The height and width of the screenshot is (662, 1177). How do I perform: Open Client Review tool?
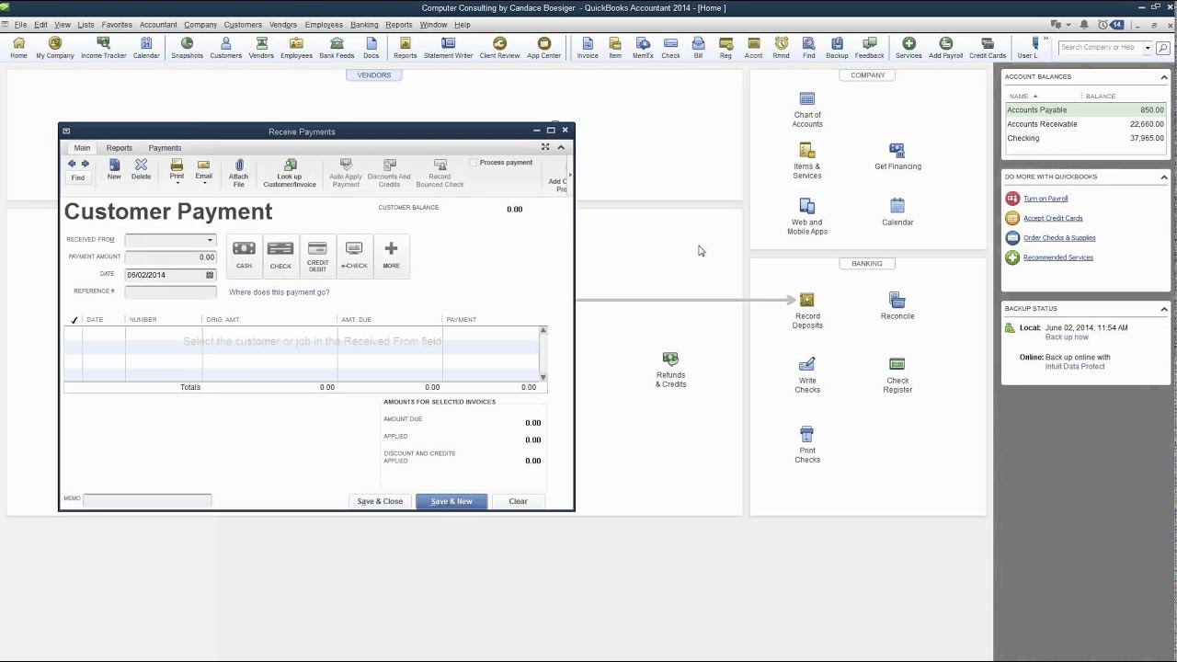499,48
